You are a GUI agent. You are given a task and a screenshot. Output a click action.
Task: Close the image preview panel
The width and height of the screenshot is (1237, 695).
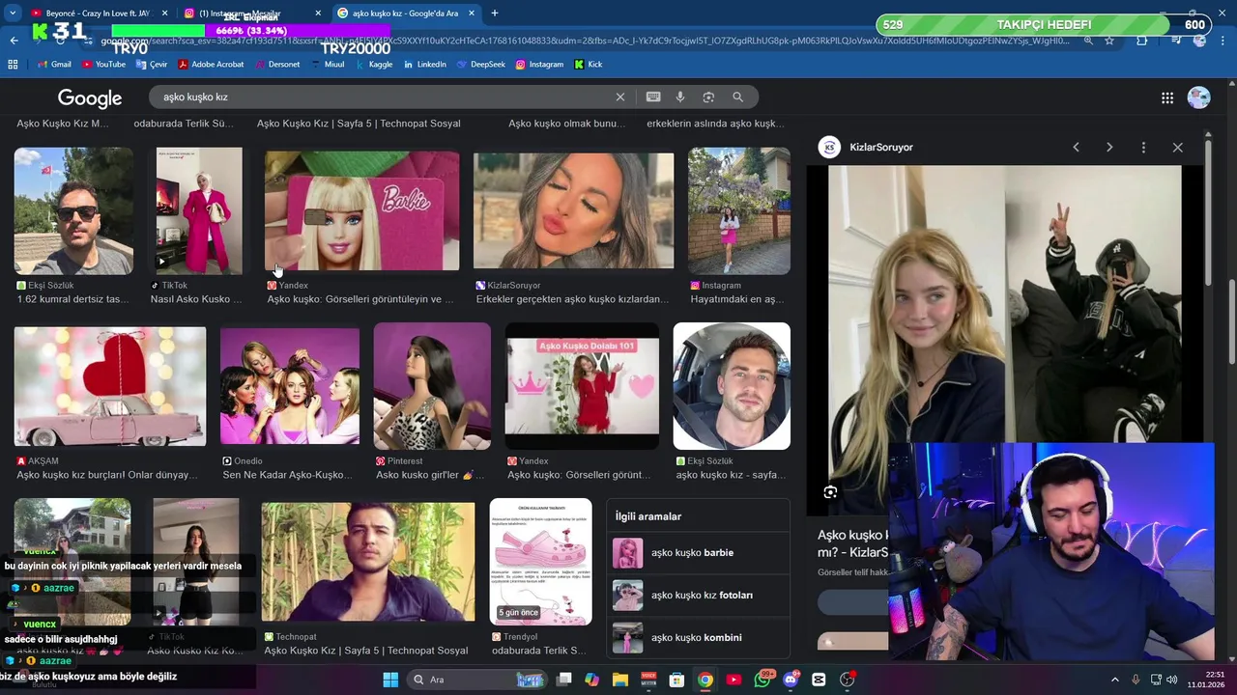(x=1177, y=147)
